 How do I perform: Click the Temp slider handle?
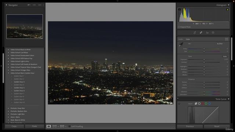tap(204, 49)
